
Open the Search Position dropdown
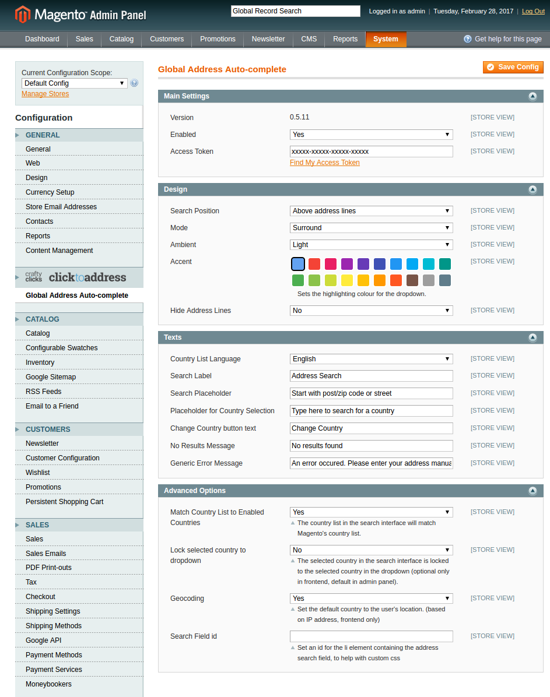[x=371, y=211]
